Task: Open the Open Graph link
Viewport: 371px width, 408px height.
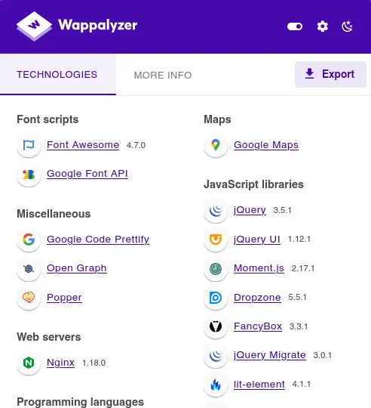Action: tap(77, 268)
